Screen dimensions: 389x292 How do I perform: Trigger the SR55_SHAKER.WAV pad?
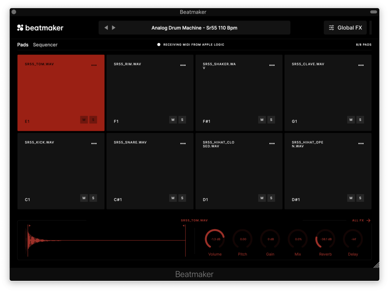tap(239, 93)
